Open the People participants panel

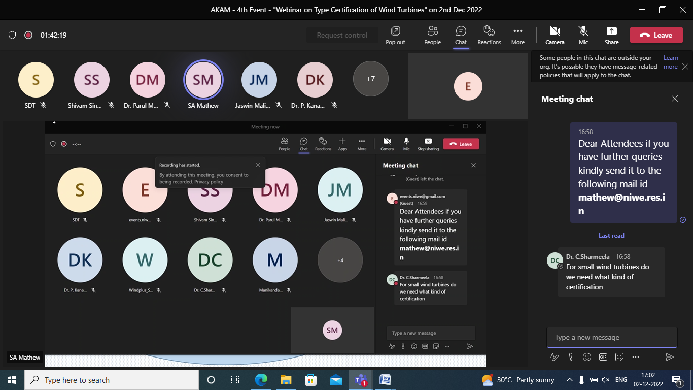click(x=432, y=35)
